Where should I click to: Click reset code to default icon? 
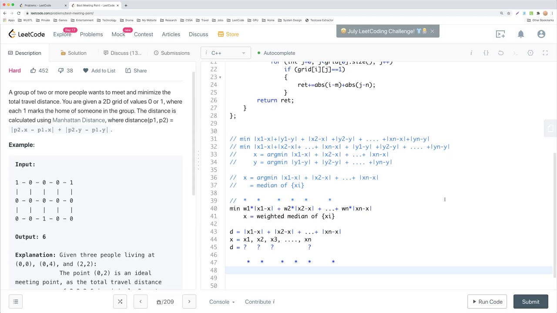[x=501, y=53]
